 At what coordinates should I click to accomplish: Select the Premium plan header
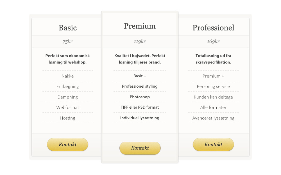(x=140, y=26)
